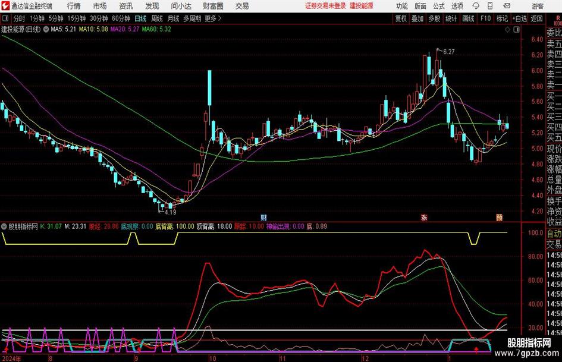The image size is (562, 362).
Task: Select the 日线 daily period tab
Action: [140, 18]
